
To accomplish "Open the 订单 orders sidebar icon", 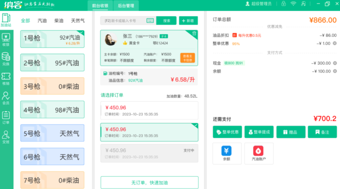I will click(x=6, y=118).
